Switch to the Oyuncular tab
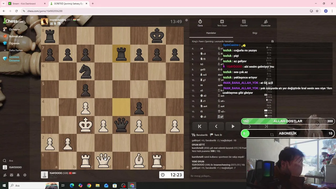Screen dimensions: 336x189 click(x=266, y=23)
